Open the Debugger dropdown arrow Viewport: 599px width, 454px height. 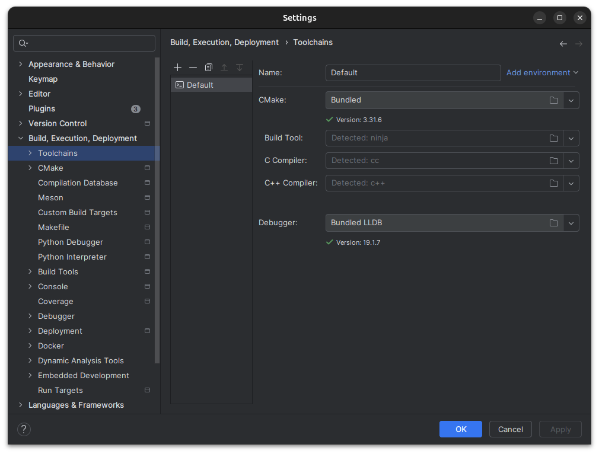(x=571, y=223)
